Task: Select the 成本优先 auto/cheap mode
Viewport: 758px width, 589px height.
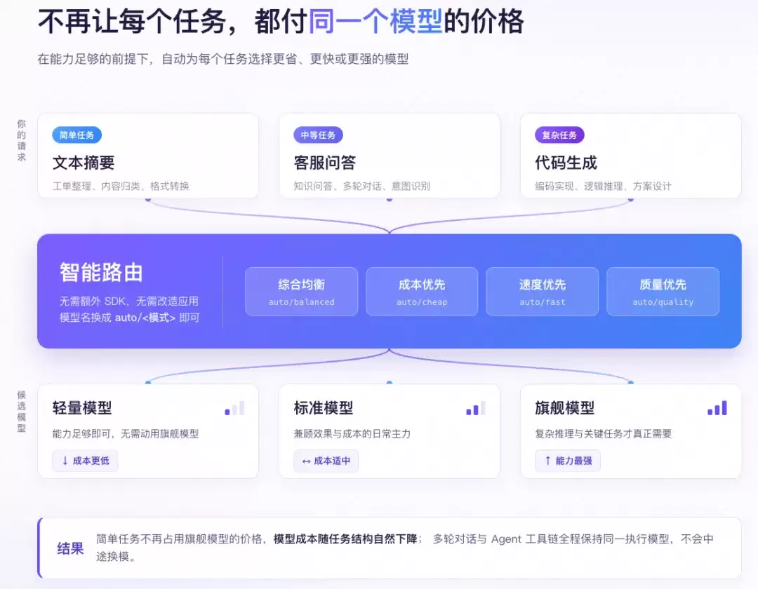Action: click(422, 292)
